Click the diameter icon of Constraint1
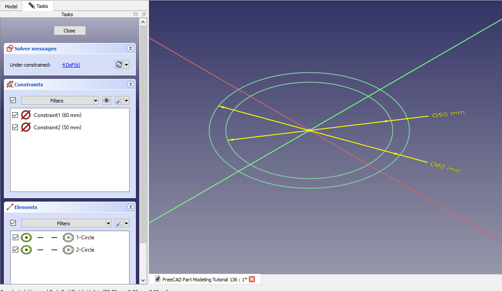 (x=26, y=115)
